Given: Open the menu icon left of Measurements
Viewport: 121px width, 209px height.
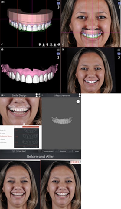Looking at the screenshot, I should 42,95.
